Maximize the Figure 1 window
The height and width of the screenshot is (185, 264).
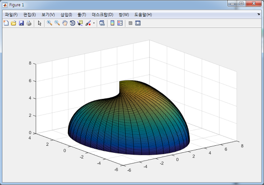[242, 3]
